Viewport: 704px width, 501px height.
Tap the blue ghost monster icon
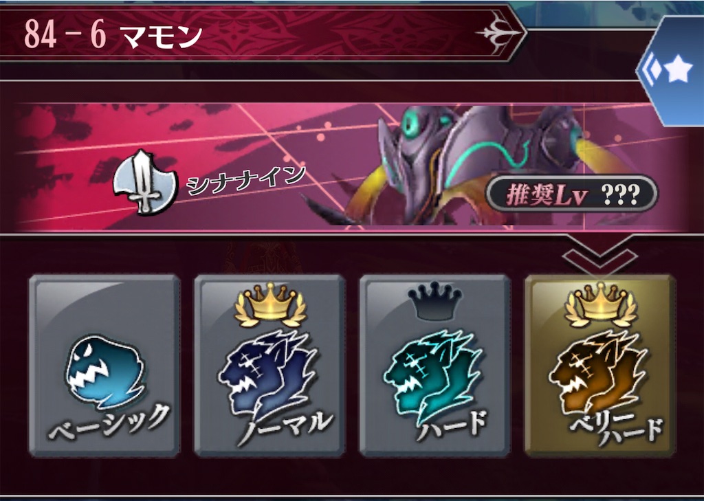point(105,371)
